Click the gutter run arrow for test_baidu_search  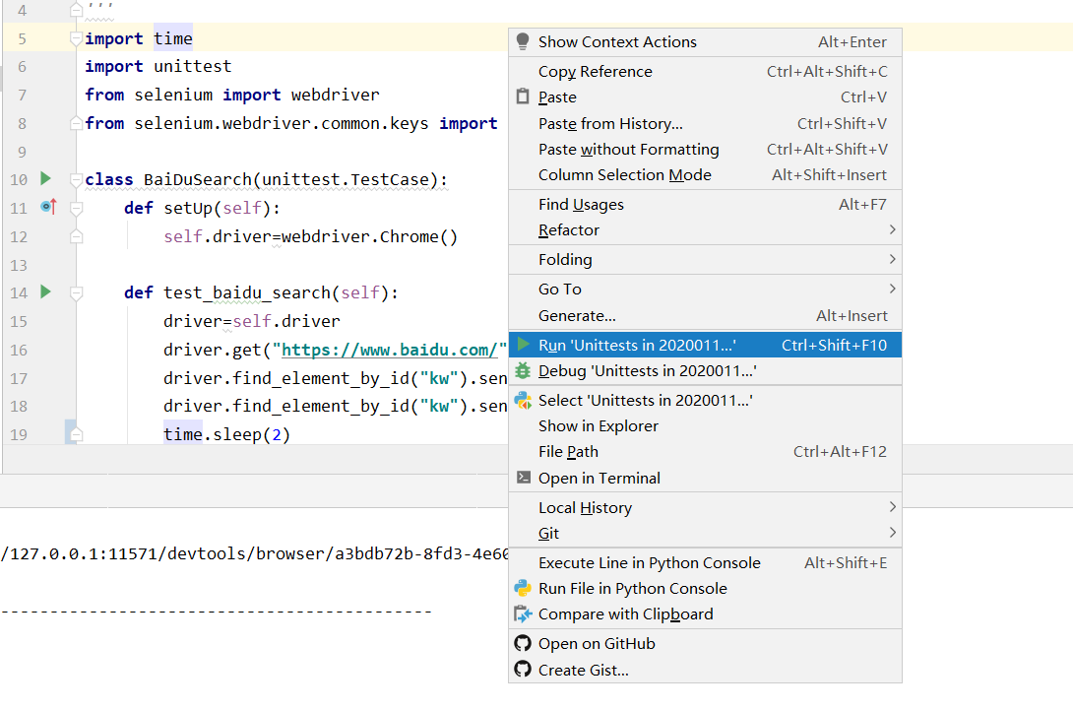[46, 291]
